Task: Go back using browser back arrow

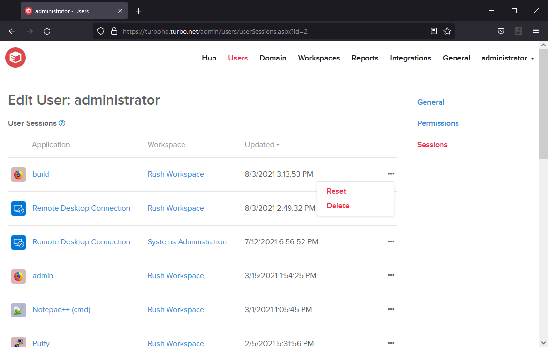Action: point(12,31)
